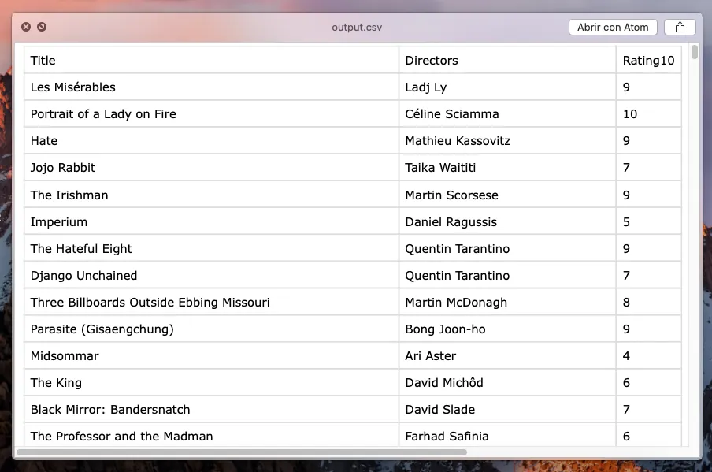Click director Céline Sciamma cell
The width and height of the screenshot is (712, 472).
507,114
